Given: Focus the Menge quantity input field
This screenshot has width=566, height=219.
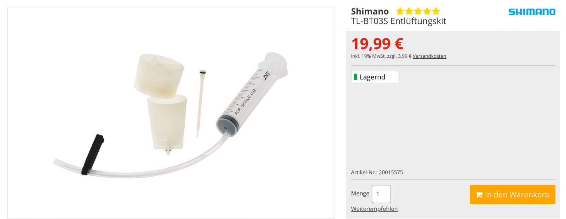Looking at the screenshot, I should click(x=381, y=194).
